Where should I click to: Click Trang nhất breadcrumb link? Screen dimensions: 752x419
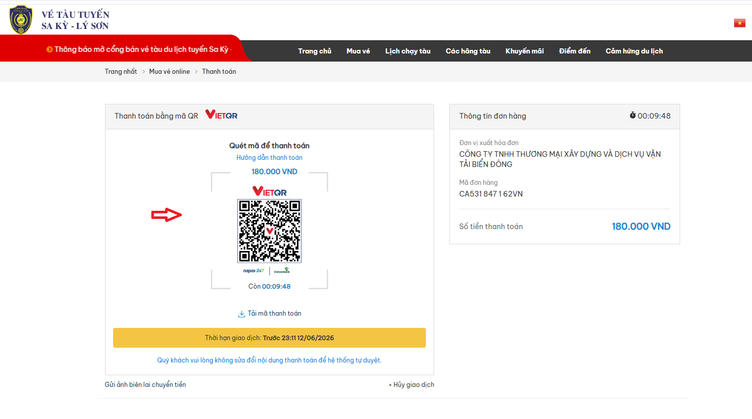pos(121,71)
